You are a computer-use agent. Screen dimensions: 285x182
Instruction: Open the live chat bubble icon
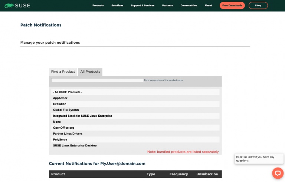[x=278, y=173]
